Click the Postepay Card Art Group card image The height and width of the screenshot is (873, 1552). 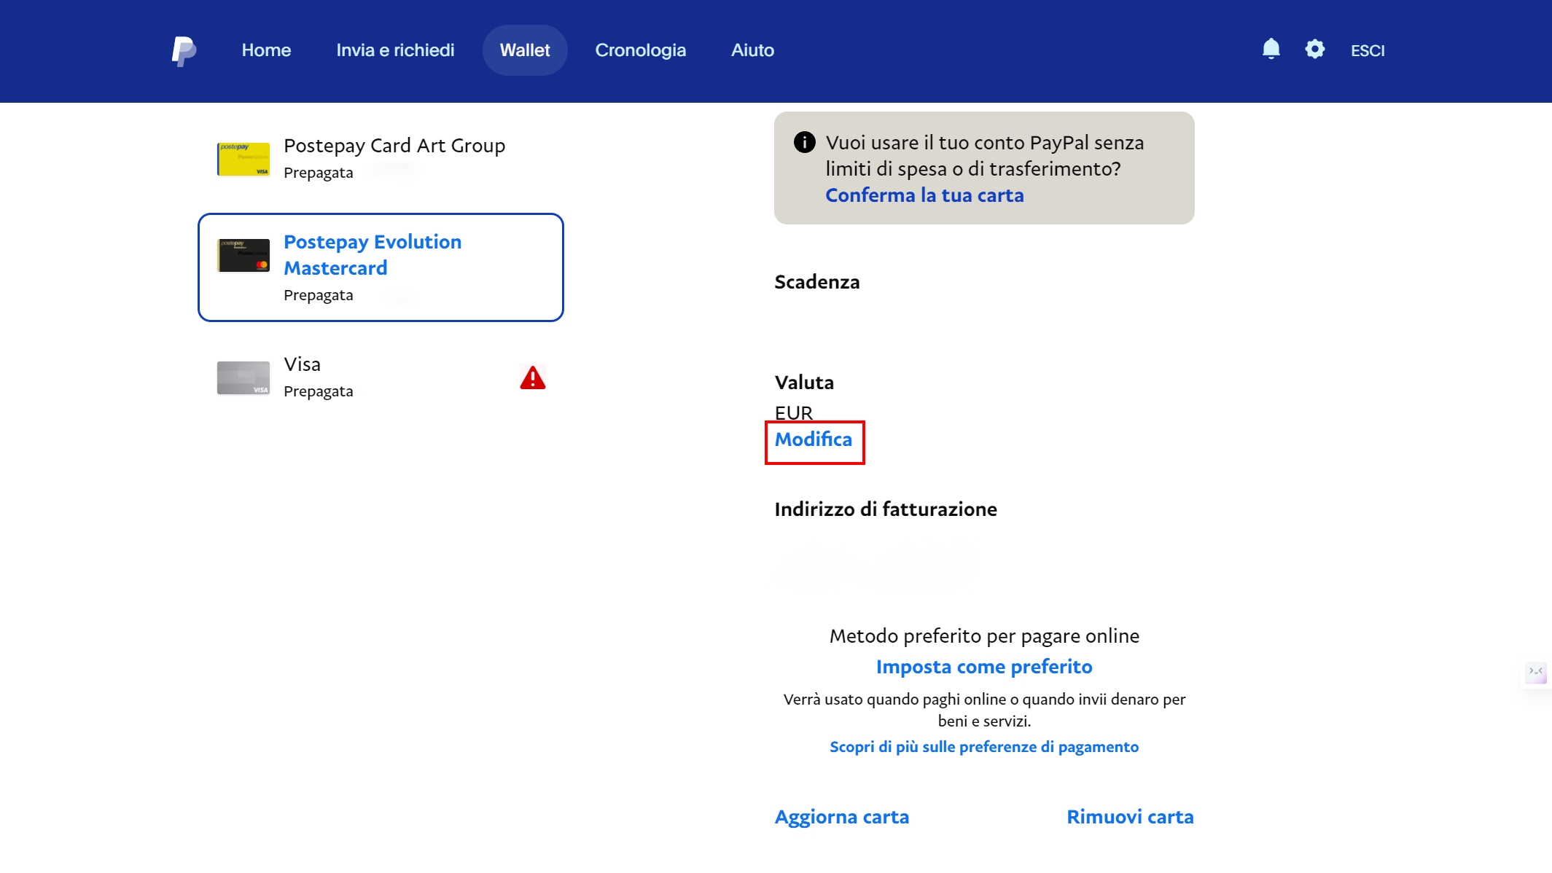pyautogui.click(x=243, y=158)
